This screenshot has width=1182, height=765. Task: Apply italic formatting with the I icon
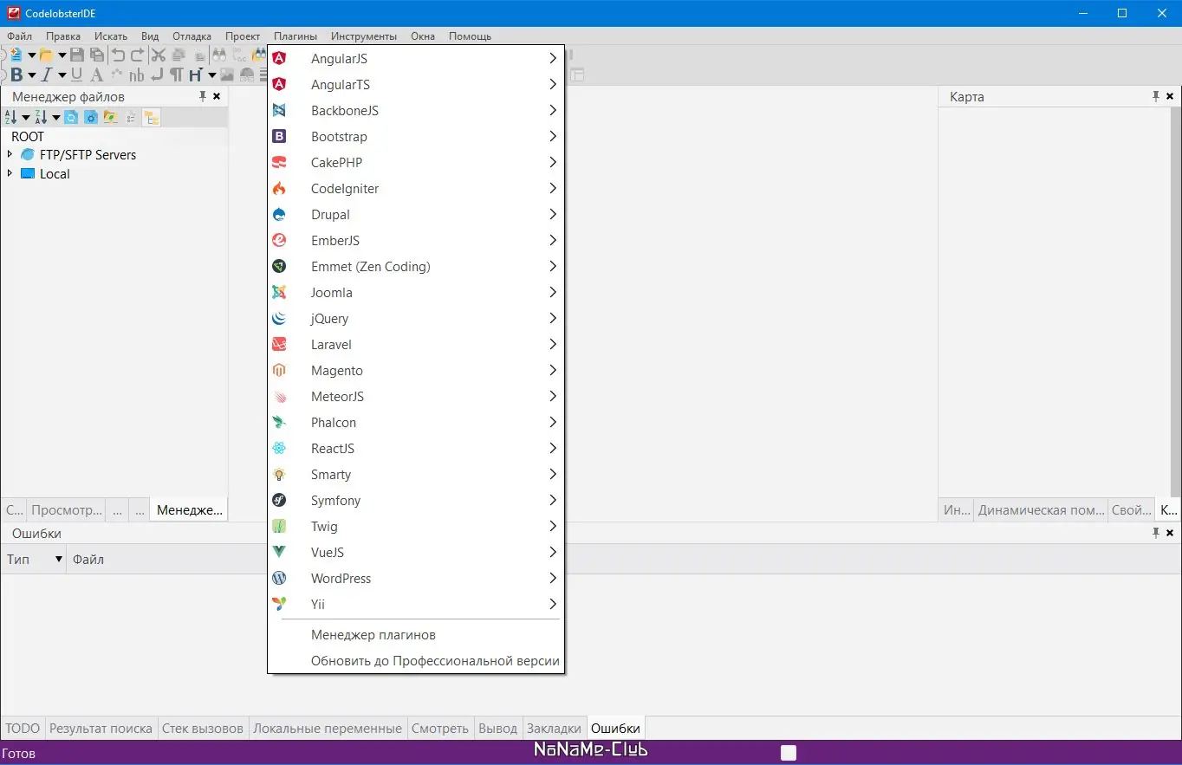[47, 75]
